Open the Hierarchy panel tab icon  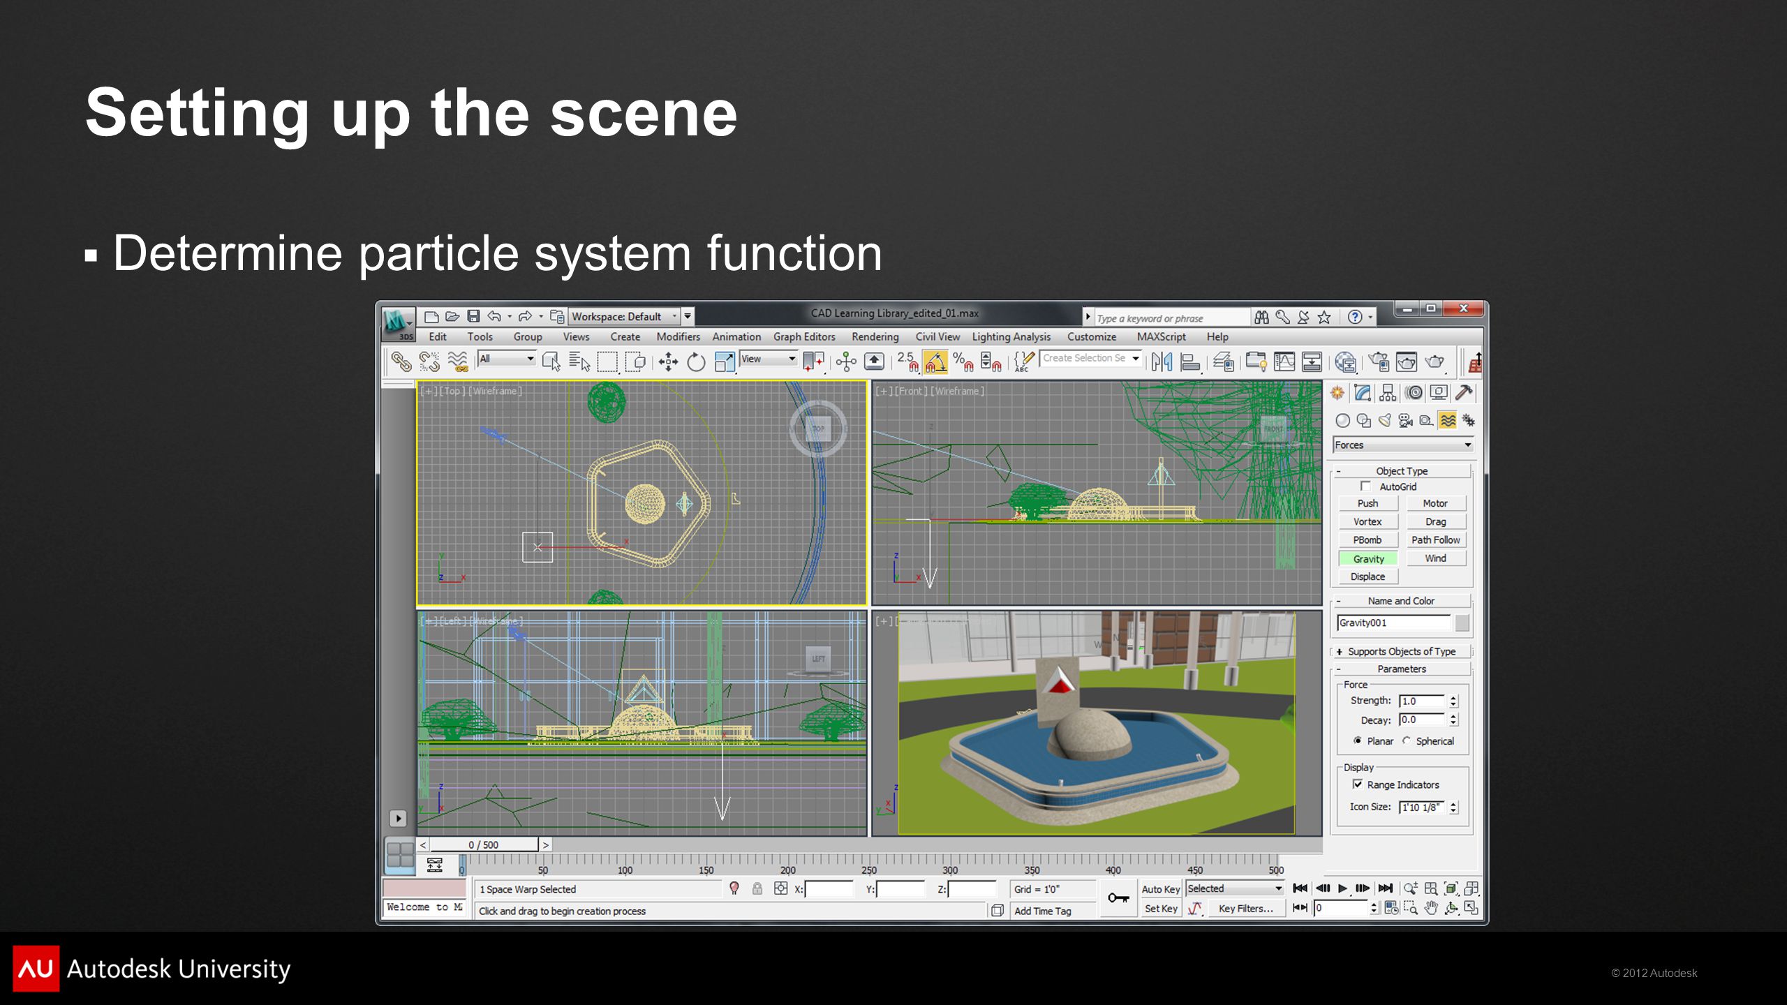click(1388, 393)
